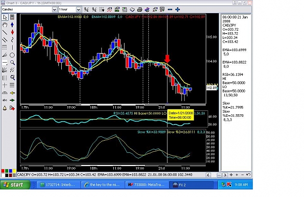
Task: Select the arcs drawing tool
Action: coord(5,93)
